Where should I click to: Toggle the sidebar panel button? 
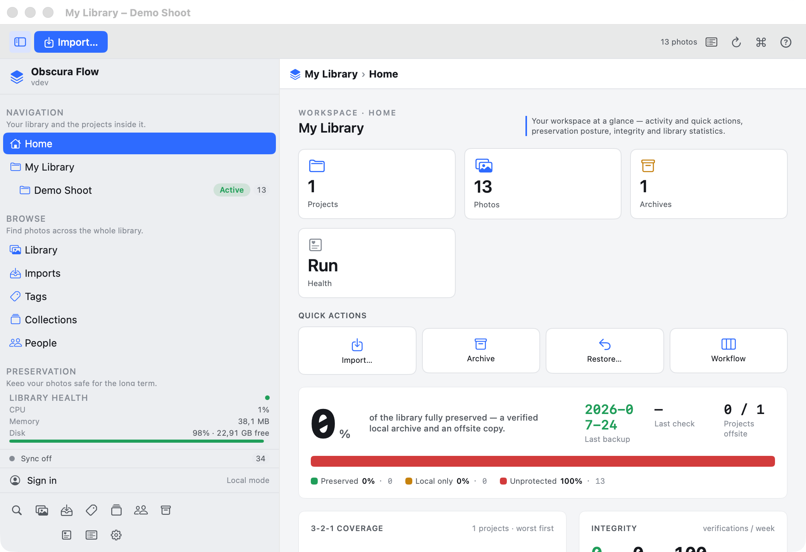[x=20, y=42]
